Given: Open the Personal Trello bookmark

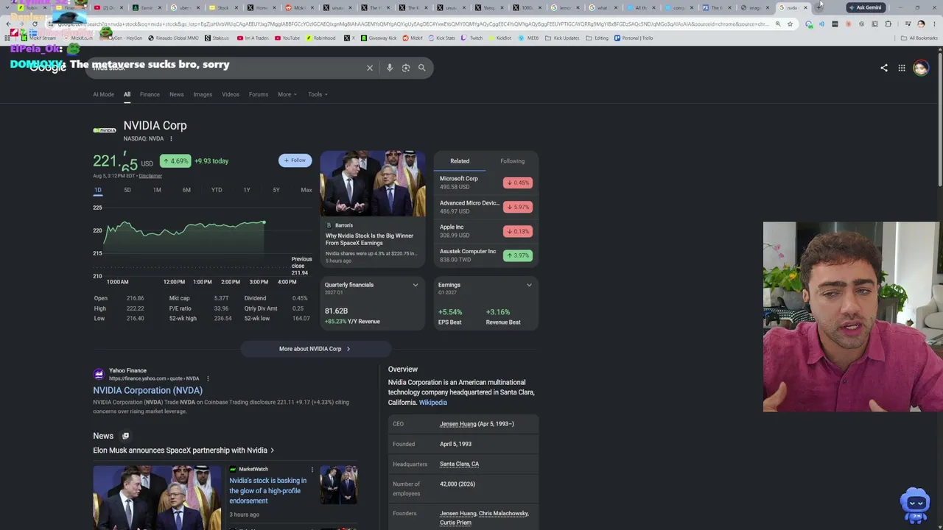Looking at the screenshot, I should pos(633,38).
